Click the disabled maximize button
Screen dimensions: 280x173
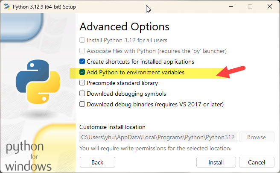pos(250,6)
